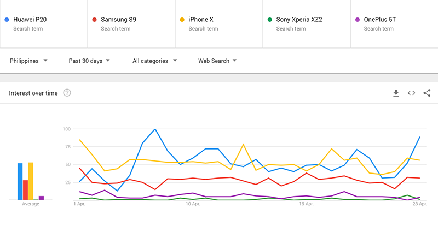Download the Interest over time data
Viewport: 438px width, 232px height.
tap(396, 93)
